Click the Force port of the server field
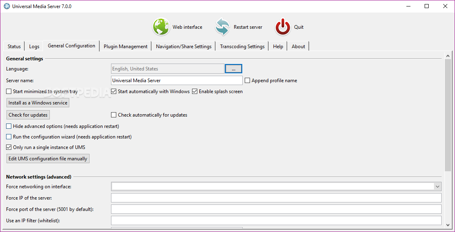The image size is (455, 232). [x=276, y=209]
